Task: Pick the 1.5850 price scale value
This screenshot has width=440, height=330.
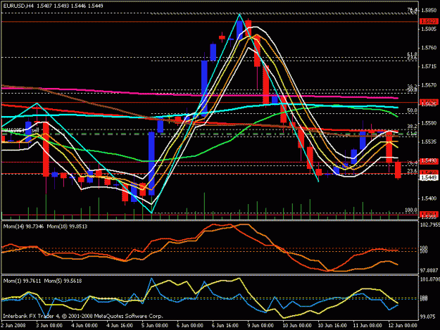Action: pyautogui.click(x=429, y=11)
